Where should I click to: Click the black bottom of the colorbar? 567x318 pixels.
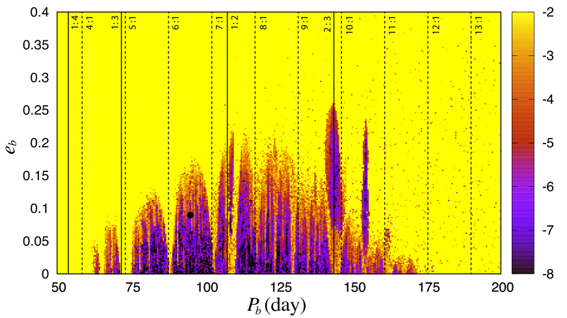pos(523,270)
